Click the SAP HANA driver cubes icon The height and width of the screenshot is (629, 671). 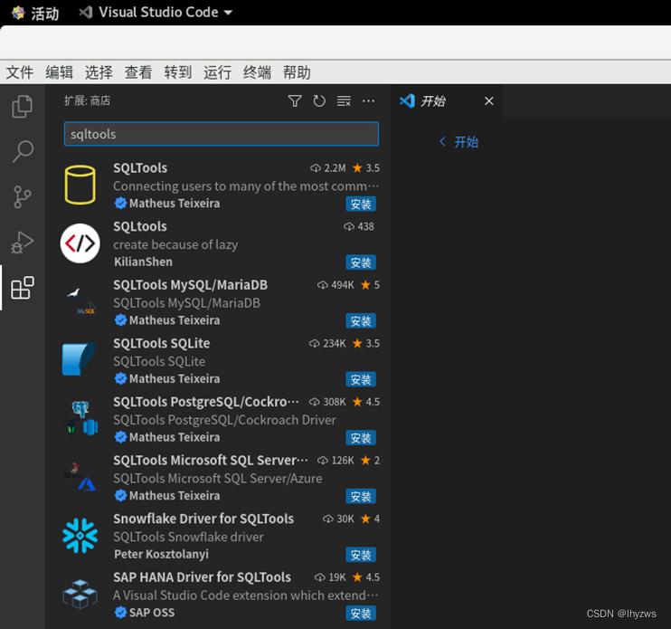coord(80,594)
